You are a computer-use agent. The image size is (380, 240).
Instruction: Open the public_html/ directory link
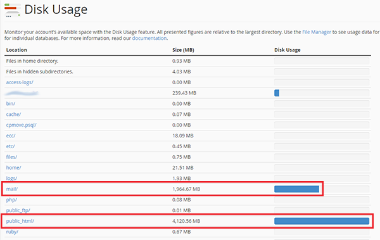tap(20, 221)
